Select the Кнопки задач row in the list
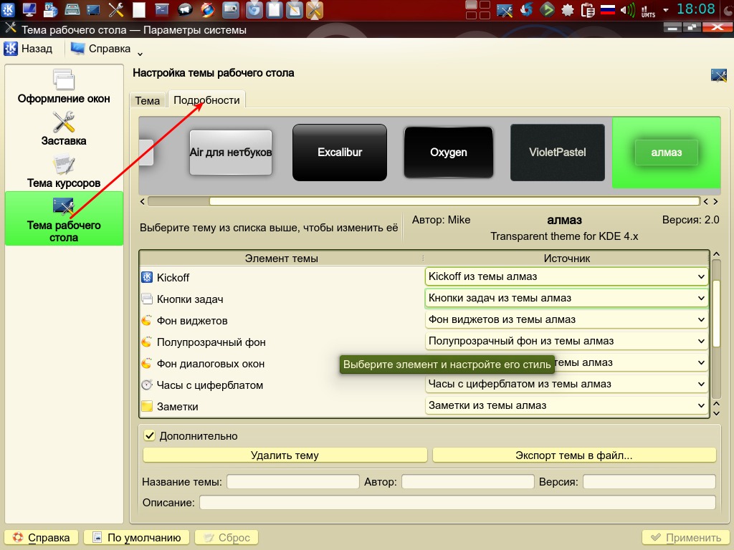This screenshot has height=550, width=734. [282, 299]
